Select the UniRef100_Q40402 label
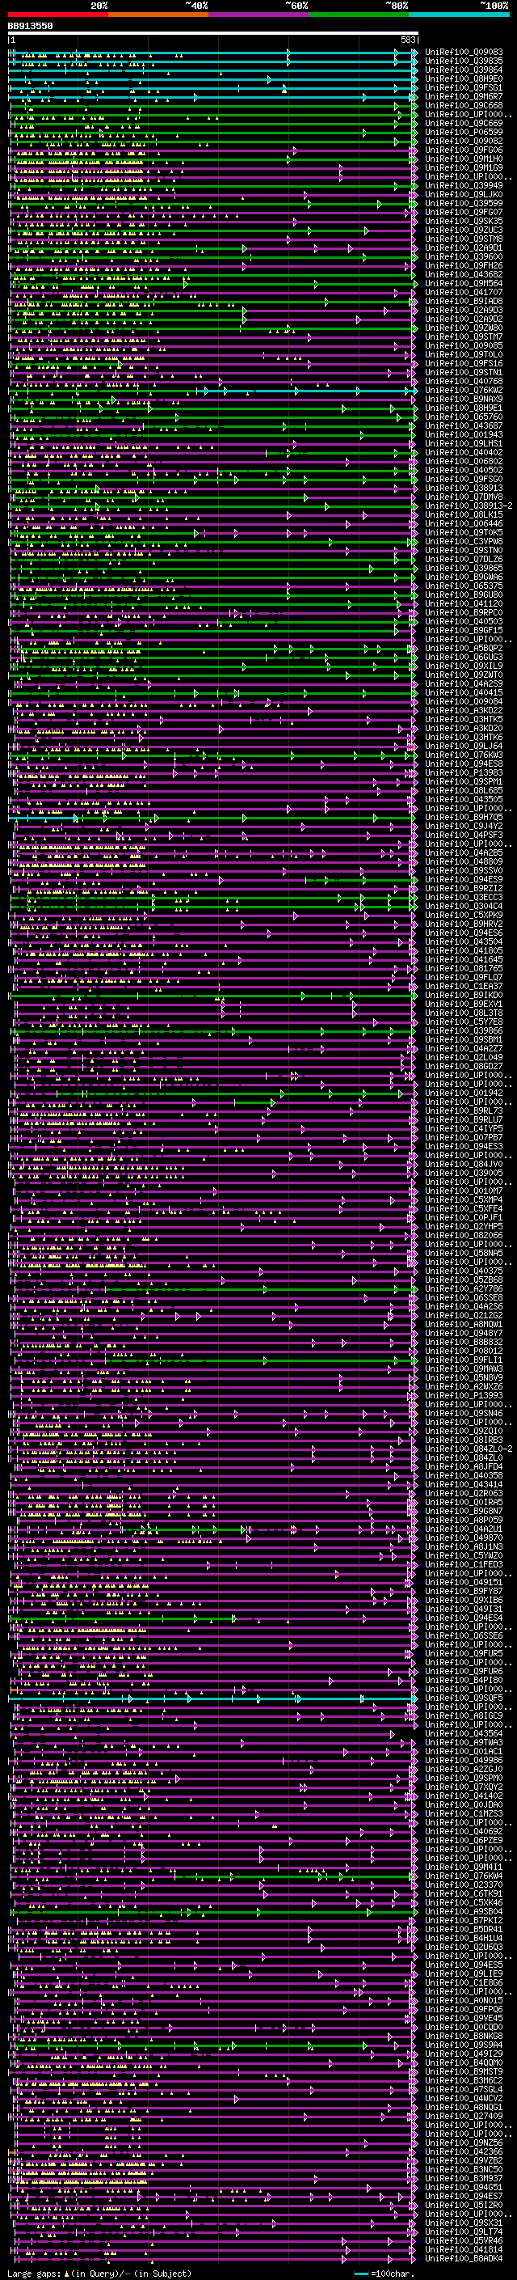517x2280 pixels. pyautogui.click(x=464, y=452)
